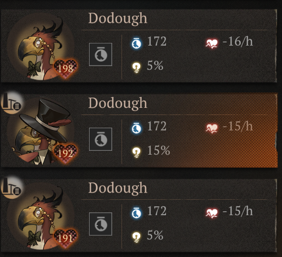The height and width of the screenshot is (257, 282).
Task: Click the -15/h health drain on the orange card
Action: pyautogui.click(x=237, y=126)
